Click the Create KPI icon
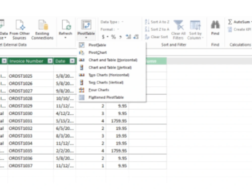The height and width of the screenshot is (189, 252). tap(230, 29)
